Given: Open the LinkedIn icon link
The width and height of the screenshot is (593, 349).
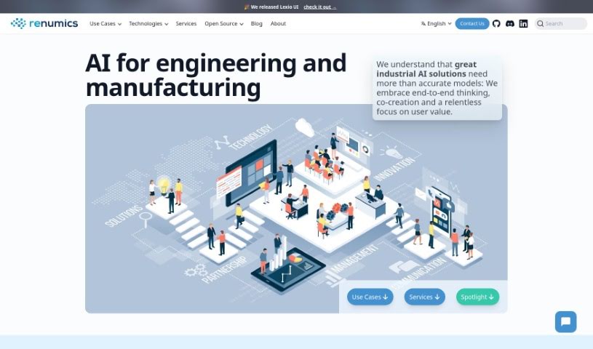Looking at the screenshot, I should pyautogui.click(x=523, y=23).
